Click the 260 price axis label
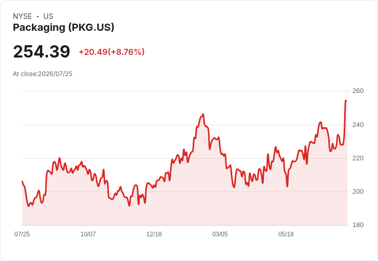378x261 pixels. coord(358,91)
